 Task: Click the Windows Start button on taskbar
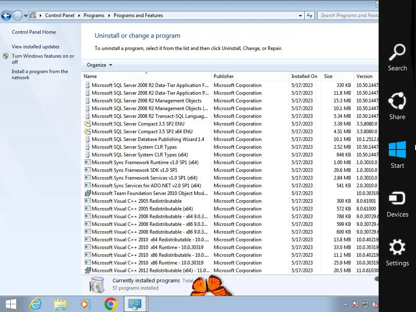coord(11,304)
